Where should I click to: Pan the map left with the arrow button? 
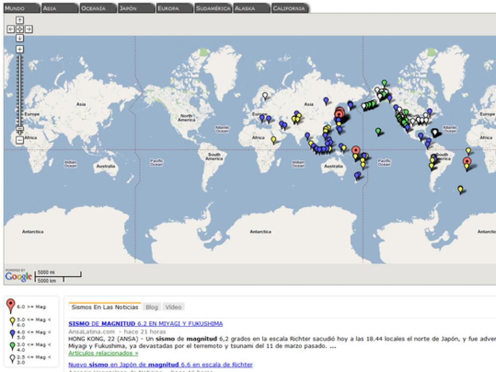point(11,29)
